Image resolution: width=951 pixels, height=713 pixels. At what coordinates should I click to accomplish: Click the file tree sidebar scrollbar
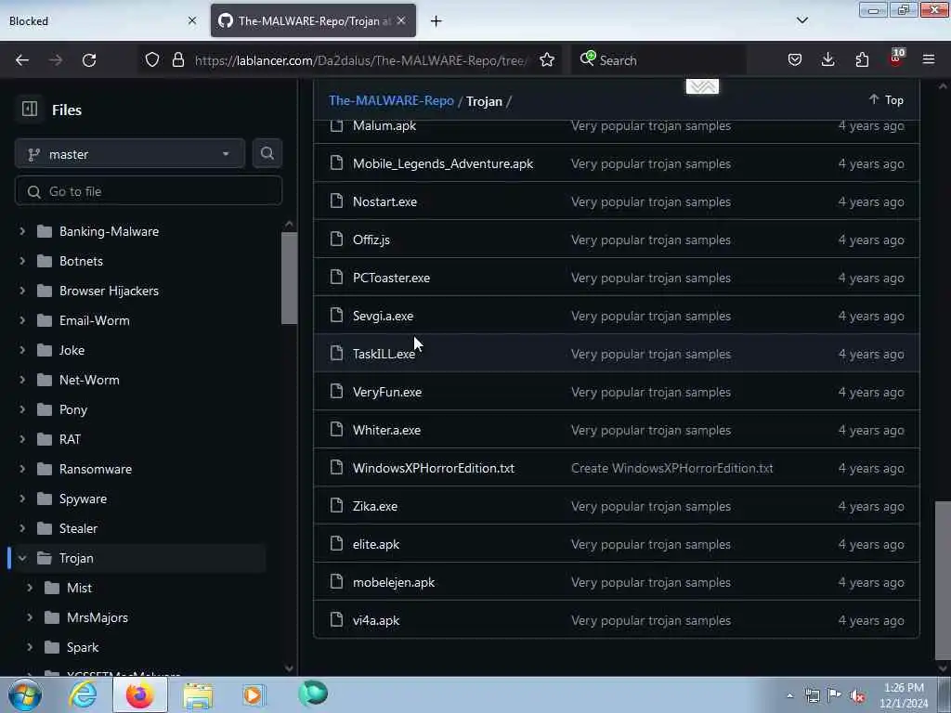coord(290,279)
